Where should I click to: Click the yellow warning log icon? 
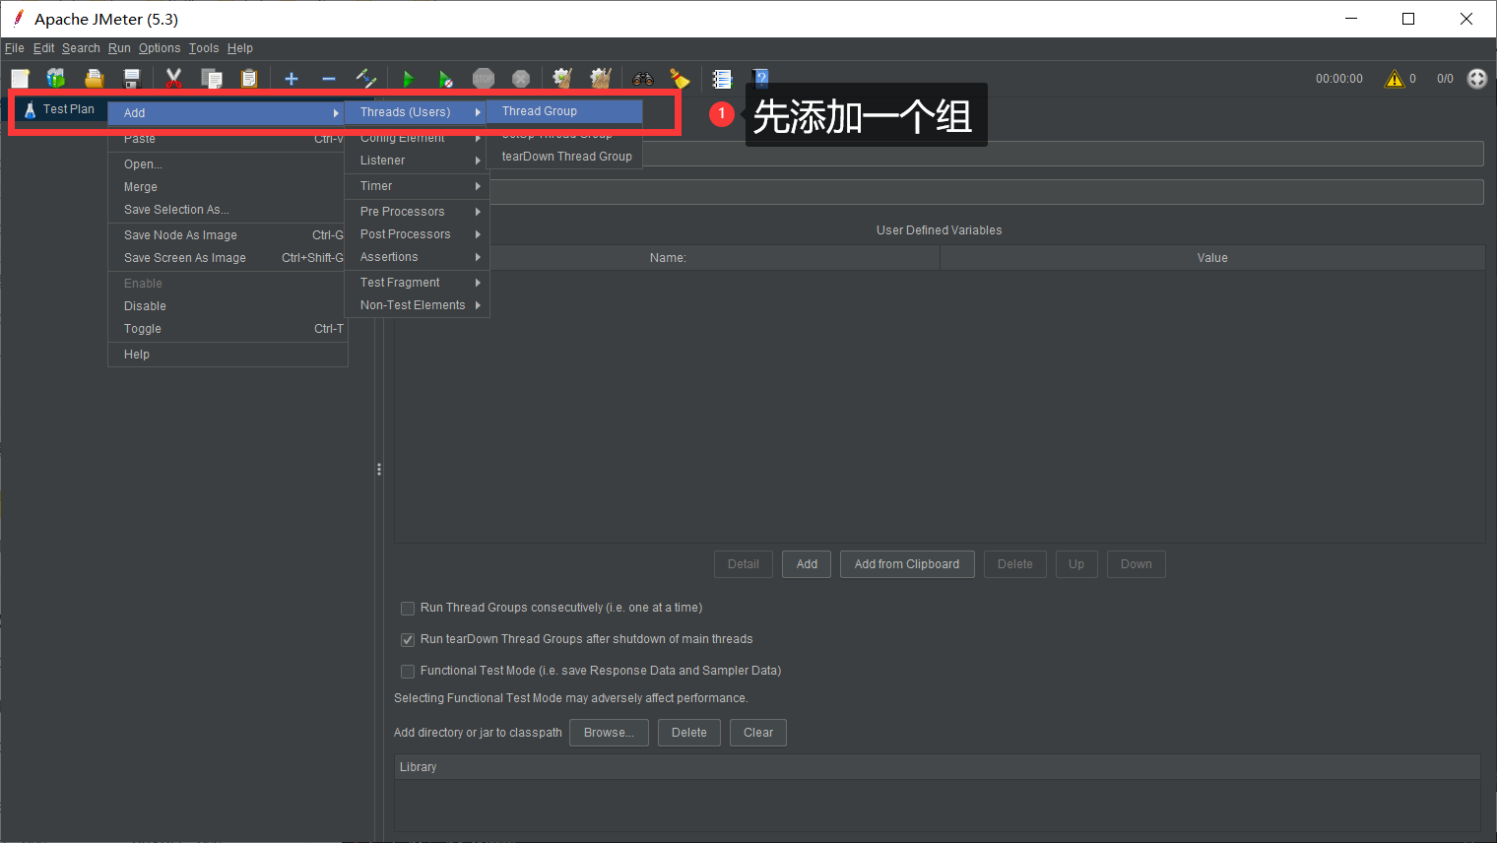click(x=1395, y=79)
